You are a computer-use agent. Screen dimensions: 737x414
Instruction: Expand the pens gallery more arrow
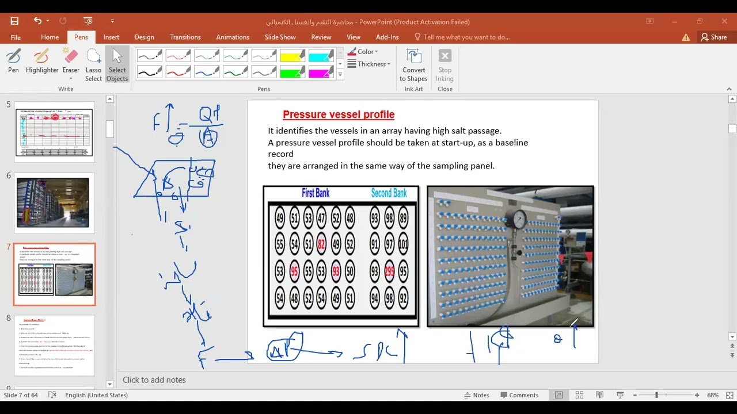coord(340,75)
